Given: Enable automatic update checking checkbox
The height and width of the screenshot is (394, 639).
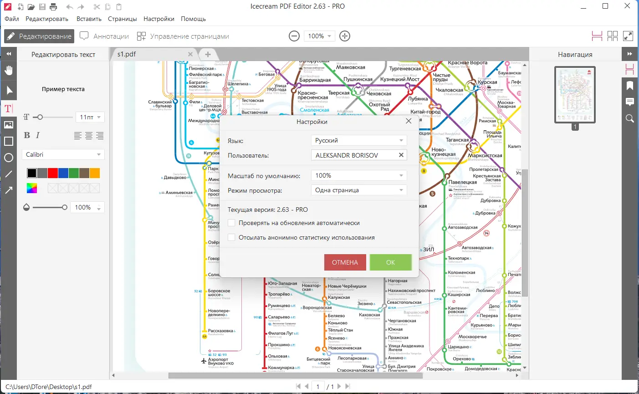Looking at the screenshot, I should [x=231, y=223].
